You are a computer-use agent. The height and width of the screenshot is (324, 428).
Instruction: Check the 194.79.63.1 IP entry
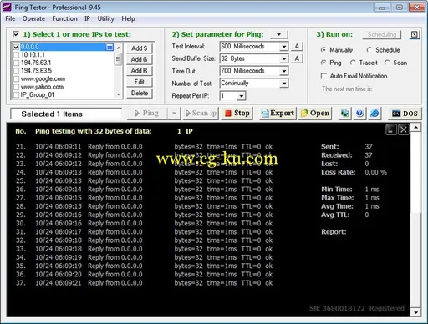coord(17,63)
